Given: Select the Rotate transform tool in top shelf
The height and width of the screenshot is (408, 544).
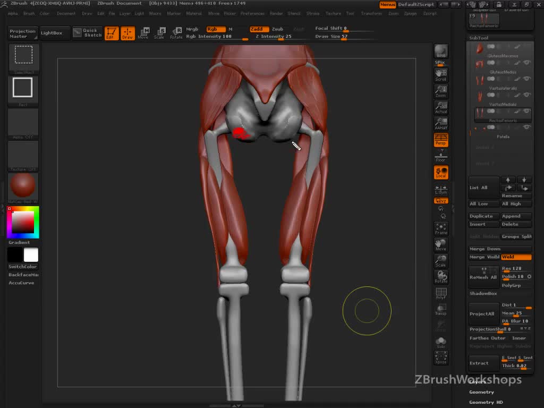Looking at the screenshot, I should click(176, 33).
